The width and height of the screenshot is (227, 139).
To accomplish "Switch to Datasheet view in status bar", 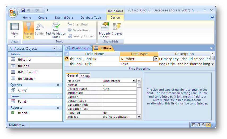I will [x=194, y=125].
